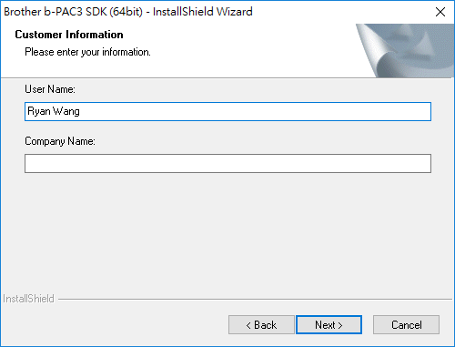
Task: Click the InstallShield branding label
Action: point(28,299)
